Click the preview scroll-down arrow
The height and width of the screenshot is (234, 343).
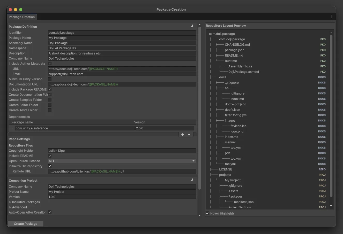click(331, 206)
